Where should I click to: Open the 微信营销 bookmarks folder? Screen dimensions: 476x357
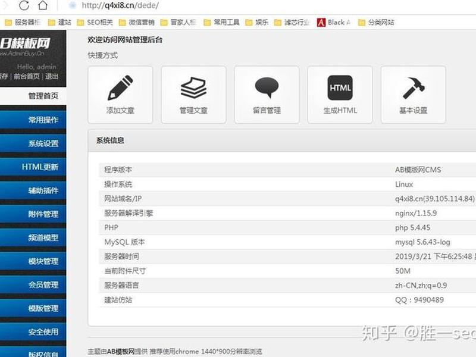[137, 22]
